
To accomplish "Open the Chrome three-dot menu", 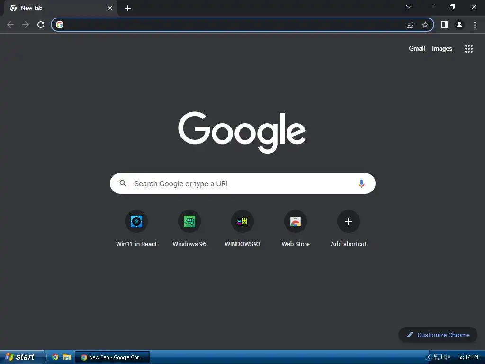I will tap(475, 25).
